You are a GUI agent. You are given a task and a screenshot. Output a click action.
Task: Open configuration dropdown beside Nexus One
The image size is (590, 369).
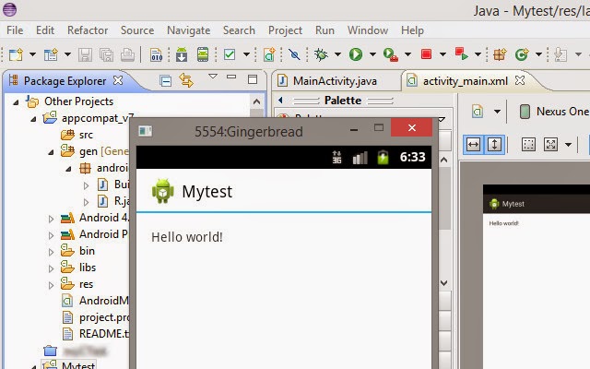click(x=497, y=112)
